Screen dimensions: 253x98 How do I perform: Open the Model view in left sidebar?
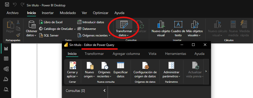pyautogui.click(x=6, y=69)
